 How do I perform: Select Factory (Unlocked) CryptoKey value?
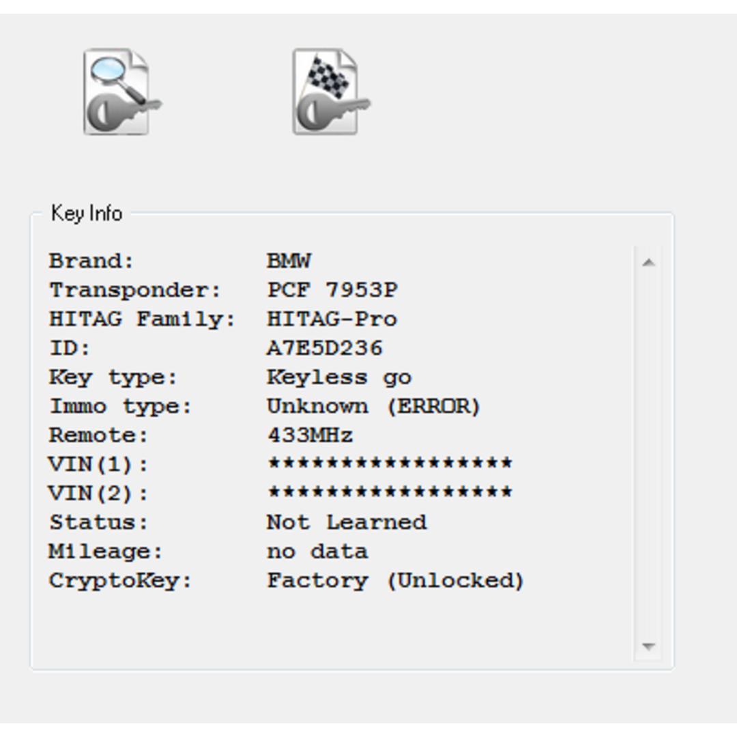point(395,581)
